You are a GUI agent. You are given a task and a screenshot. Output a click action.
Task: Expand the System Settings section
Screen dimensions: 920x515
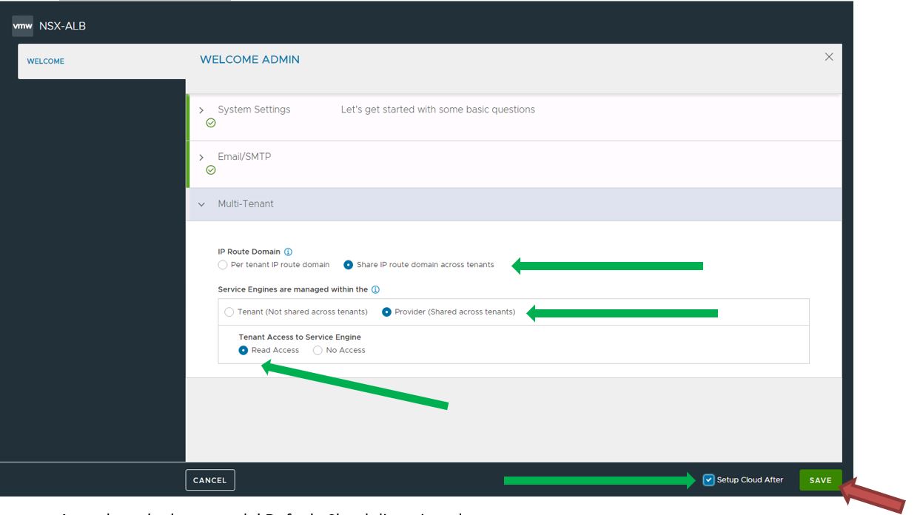tap(201, 110)
